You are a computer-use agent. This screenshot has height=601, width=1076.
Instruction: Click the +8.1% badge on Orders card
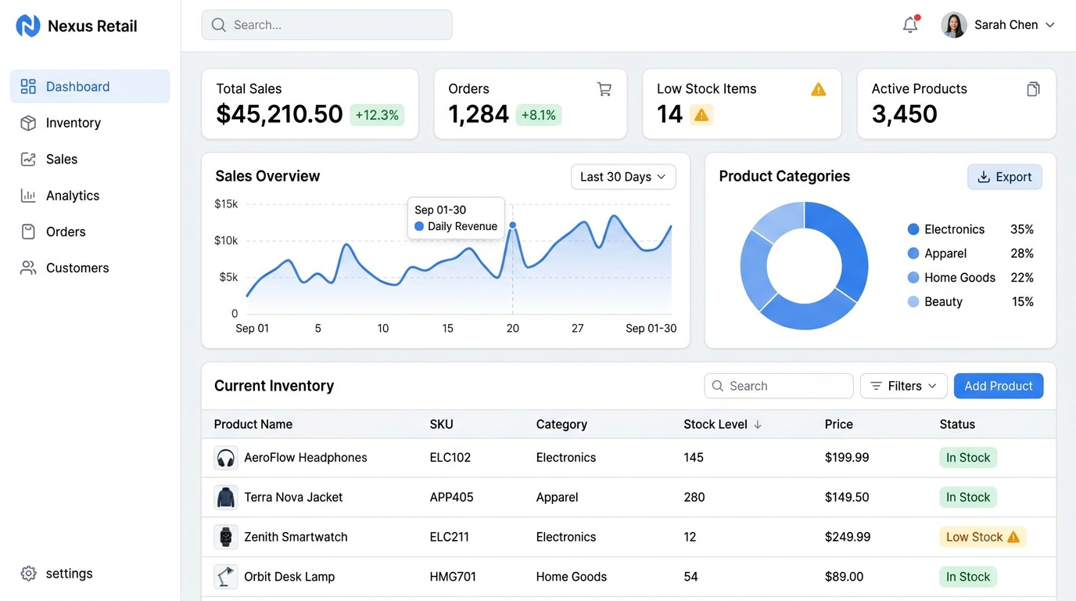pos(539,115)
